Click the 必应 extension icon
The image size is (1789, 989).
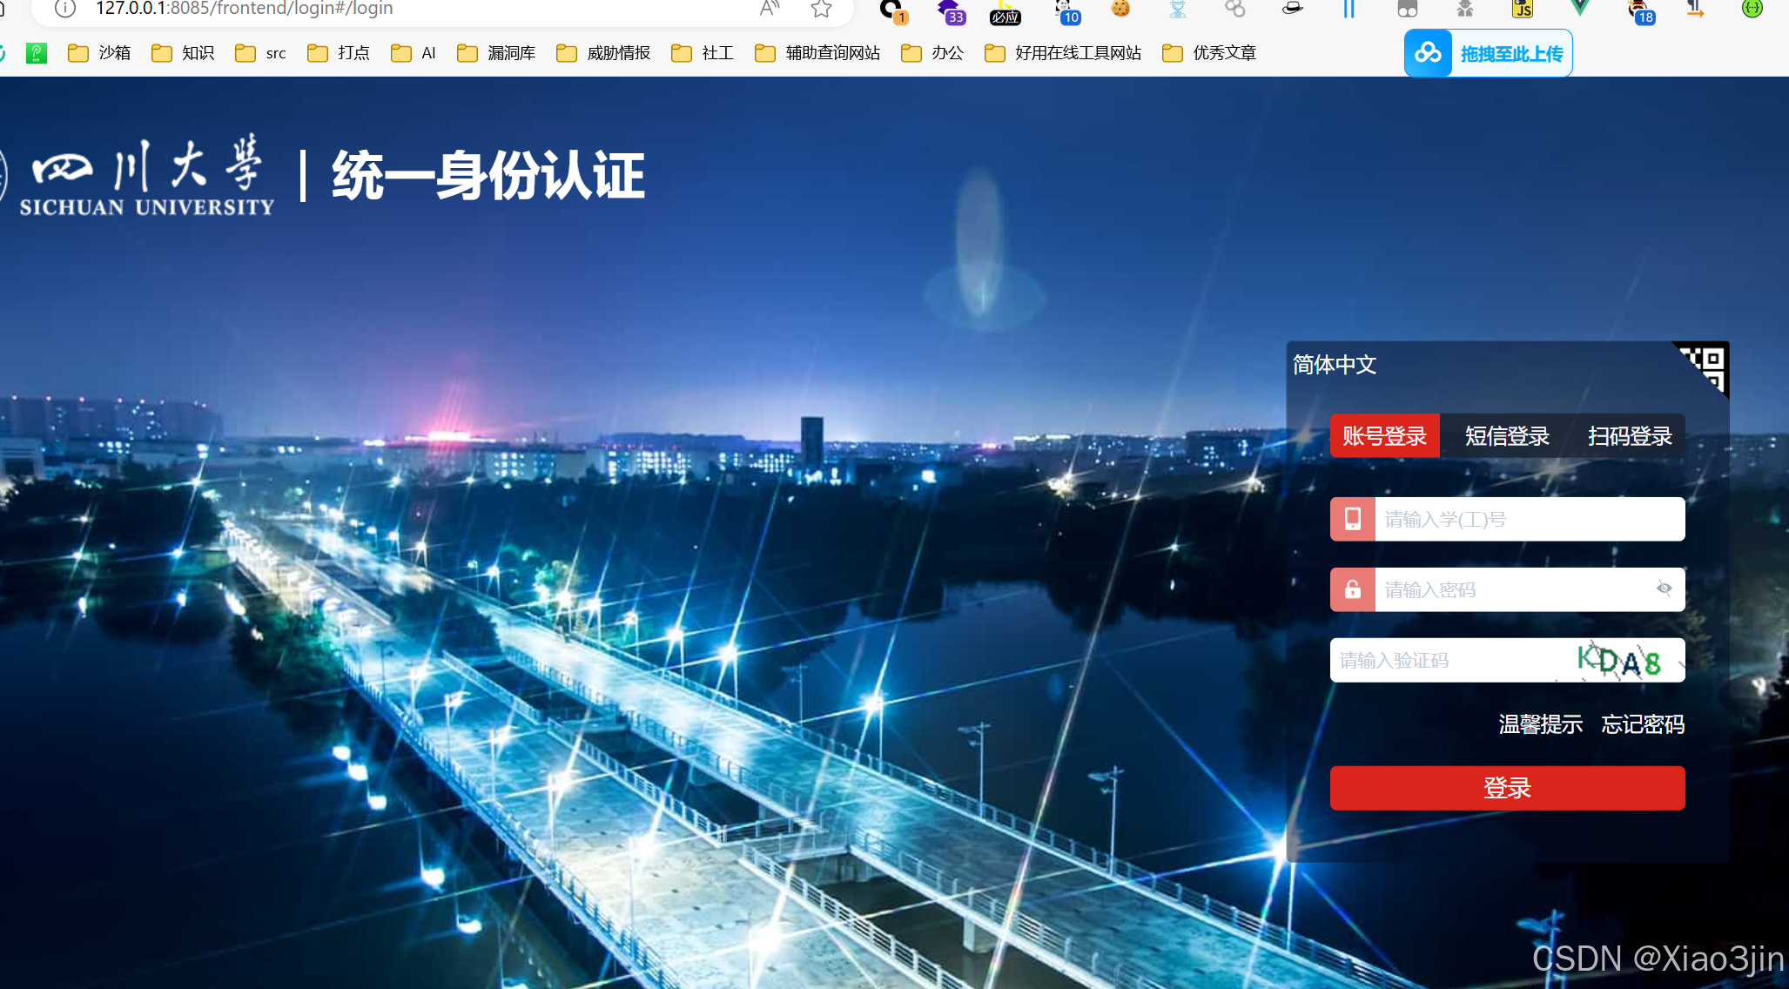click(1005, 12)
